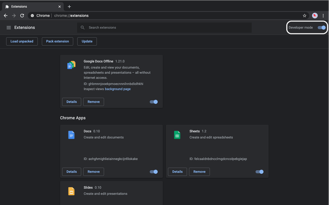Click Pack extension button
The width and height of the screenshot is (329, 205).
(x=58, y=42)
